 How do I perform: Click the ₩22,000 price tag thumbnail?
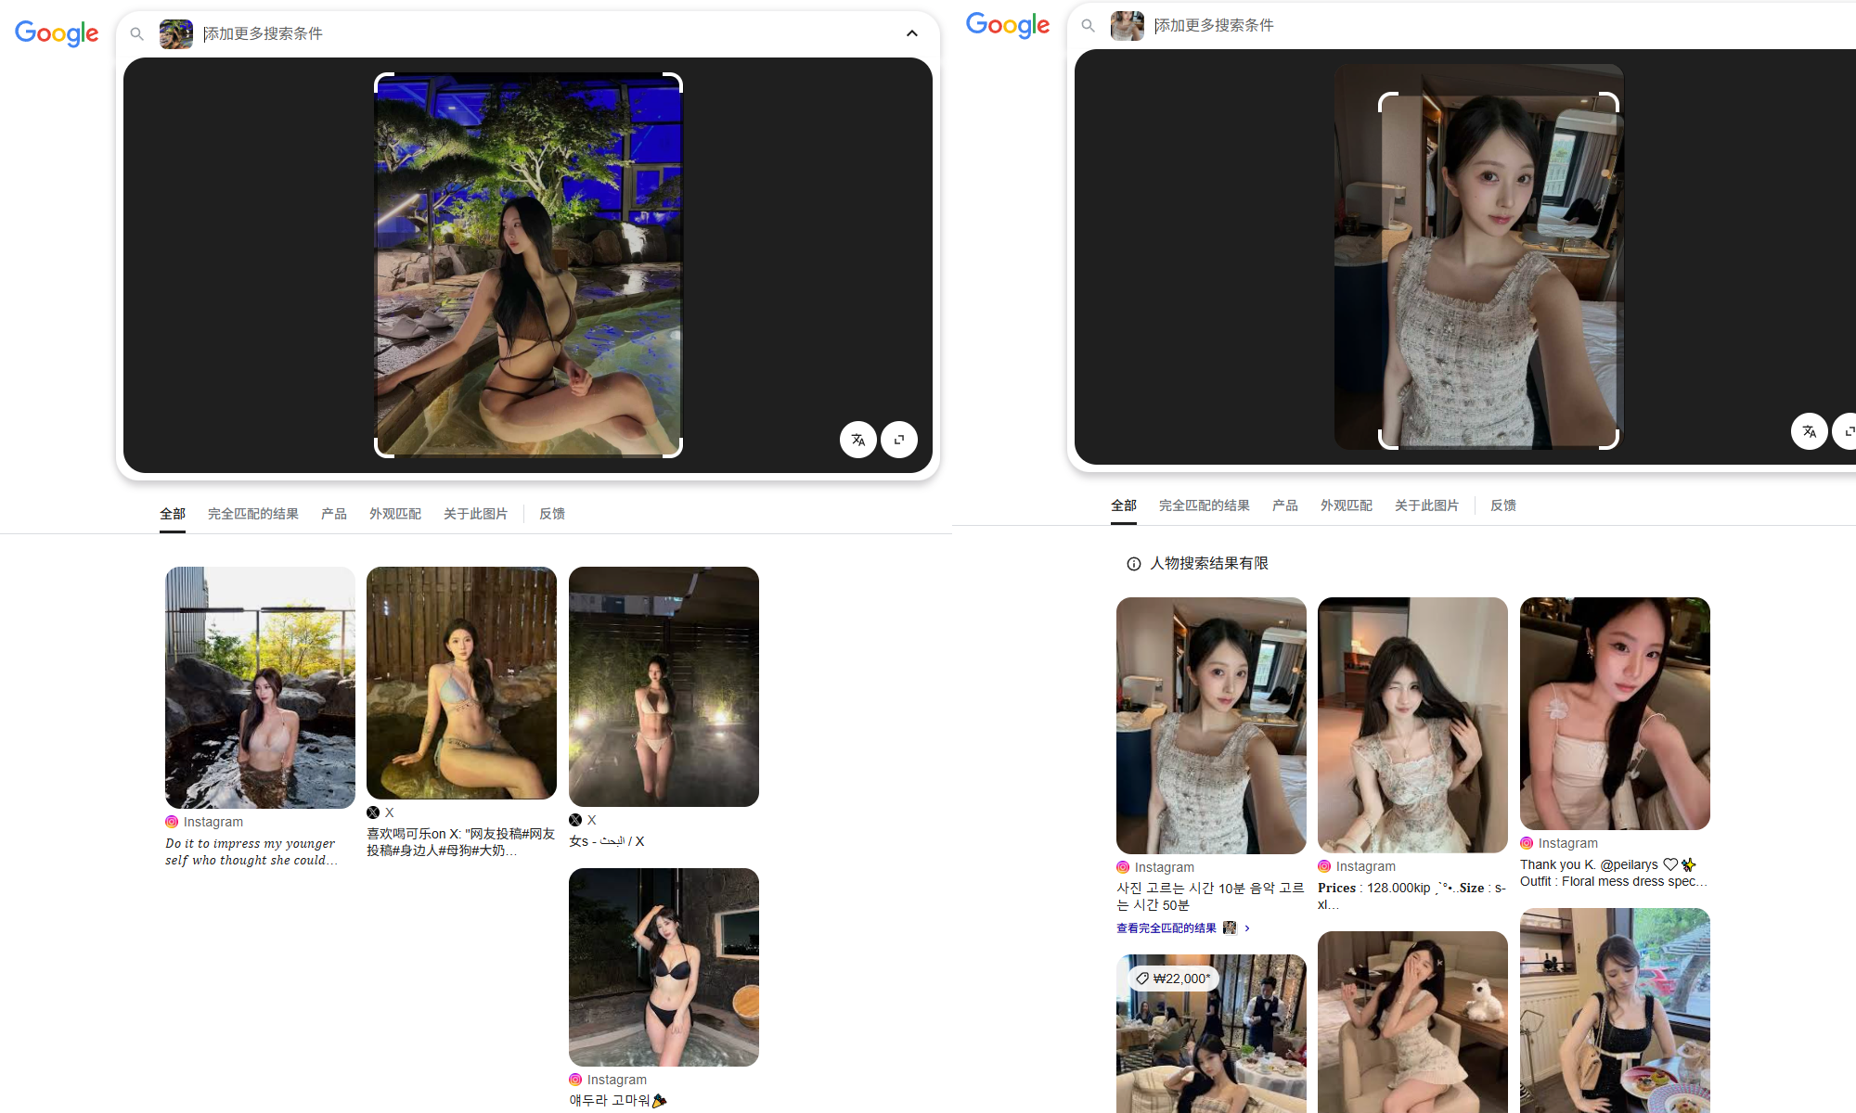1174,979
